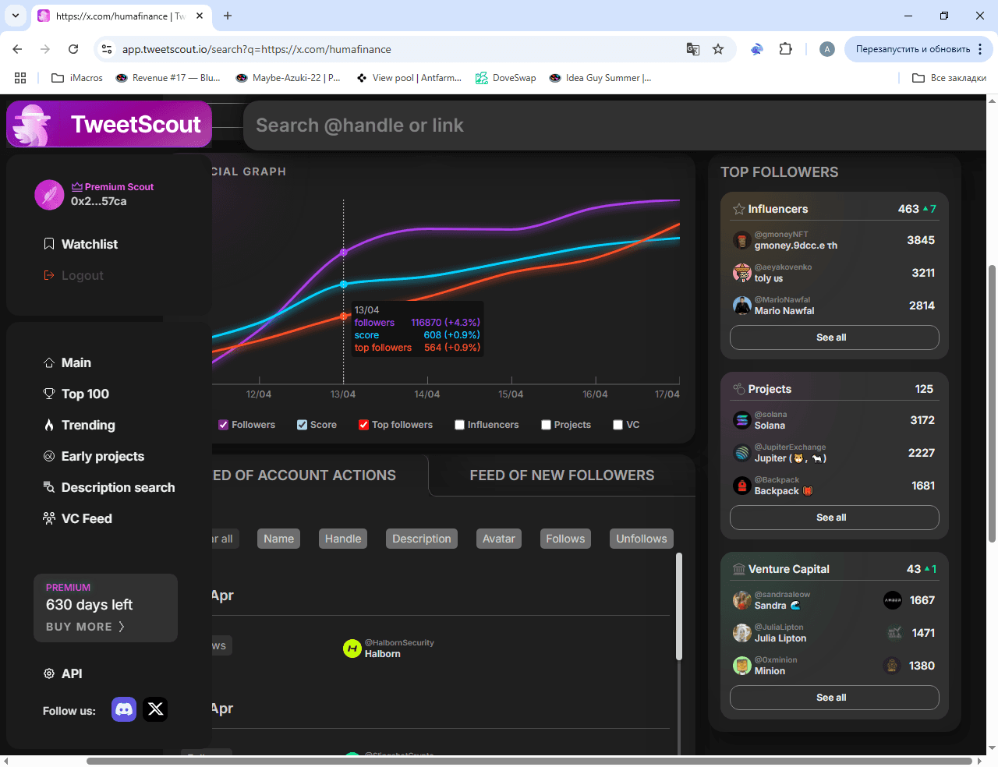Click the feed list scrollbar
The image size is (998, 767).
pyautogui.click(x=678, y=606)
